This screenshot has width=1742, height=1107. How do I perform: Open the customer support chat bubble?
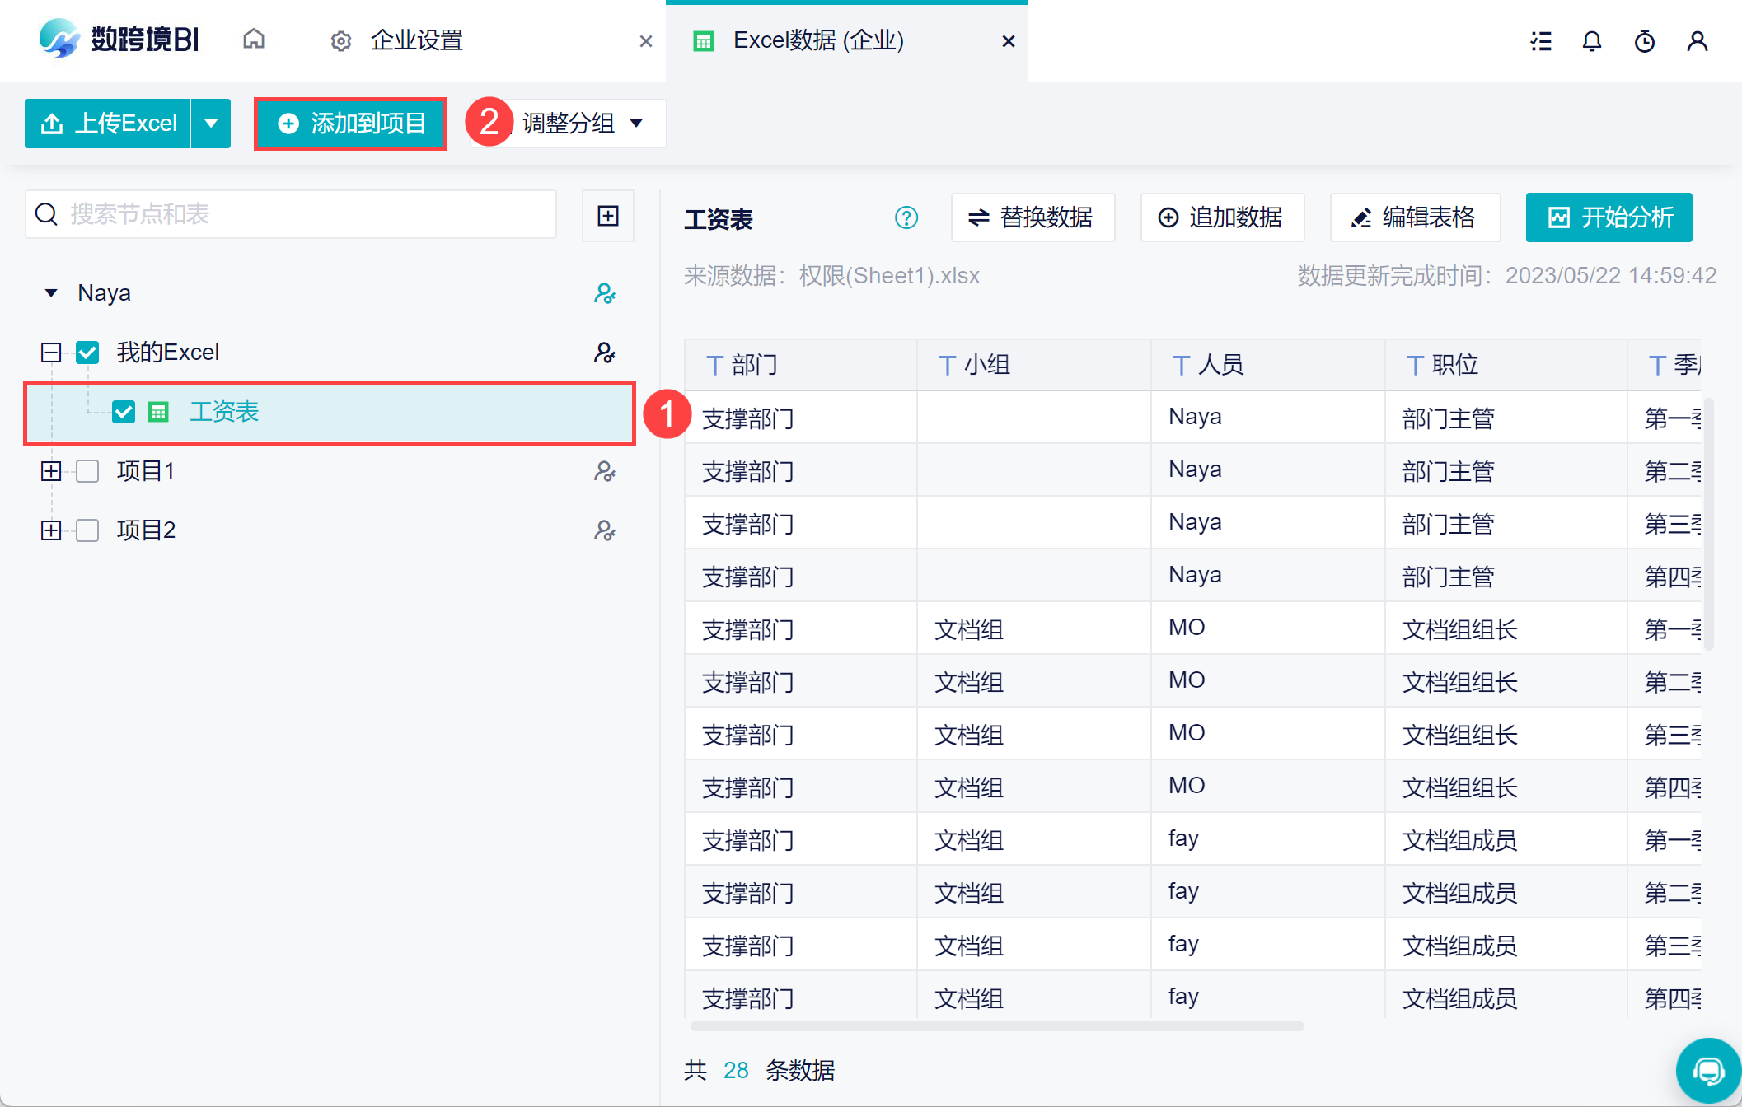(x=1708, y=1070)
